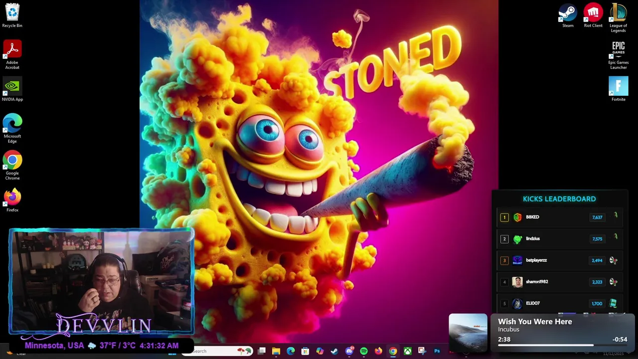Open Steam from the taskbar
This screenshot has height=359, width=638.
pos(334,351)
